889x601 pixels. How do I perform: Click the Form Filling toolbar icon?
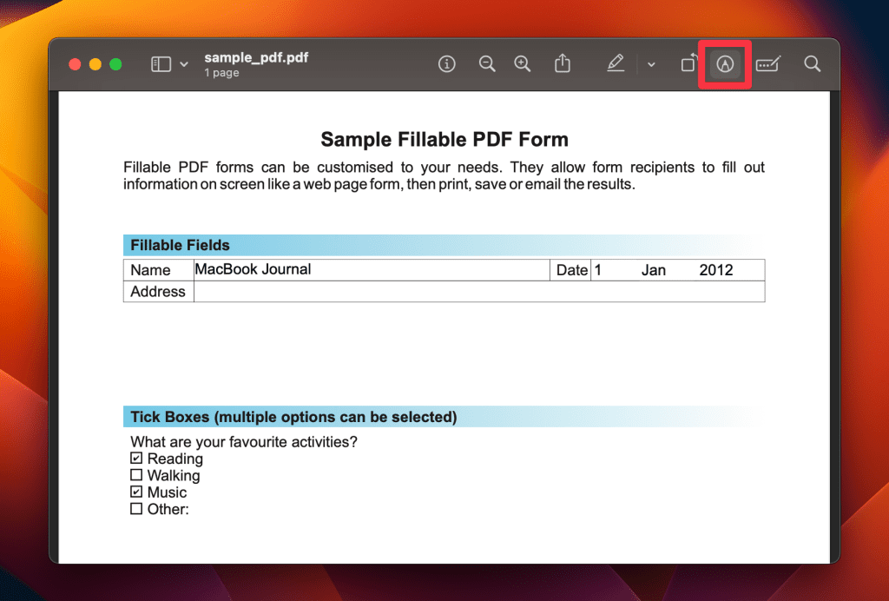pyautogui.click(x=767, y=64)
